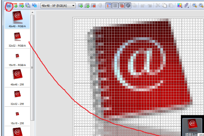Click the Zoom In magnifier icon
The image size is (204, 136).
point(195,5)
